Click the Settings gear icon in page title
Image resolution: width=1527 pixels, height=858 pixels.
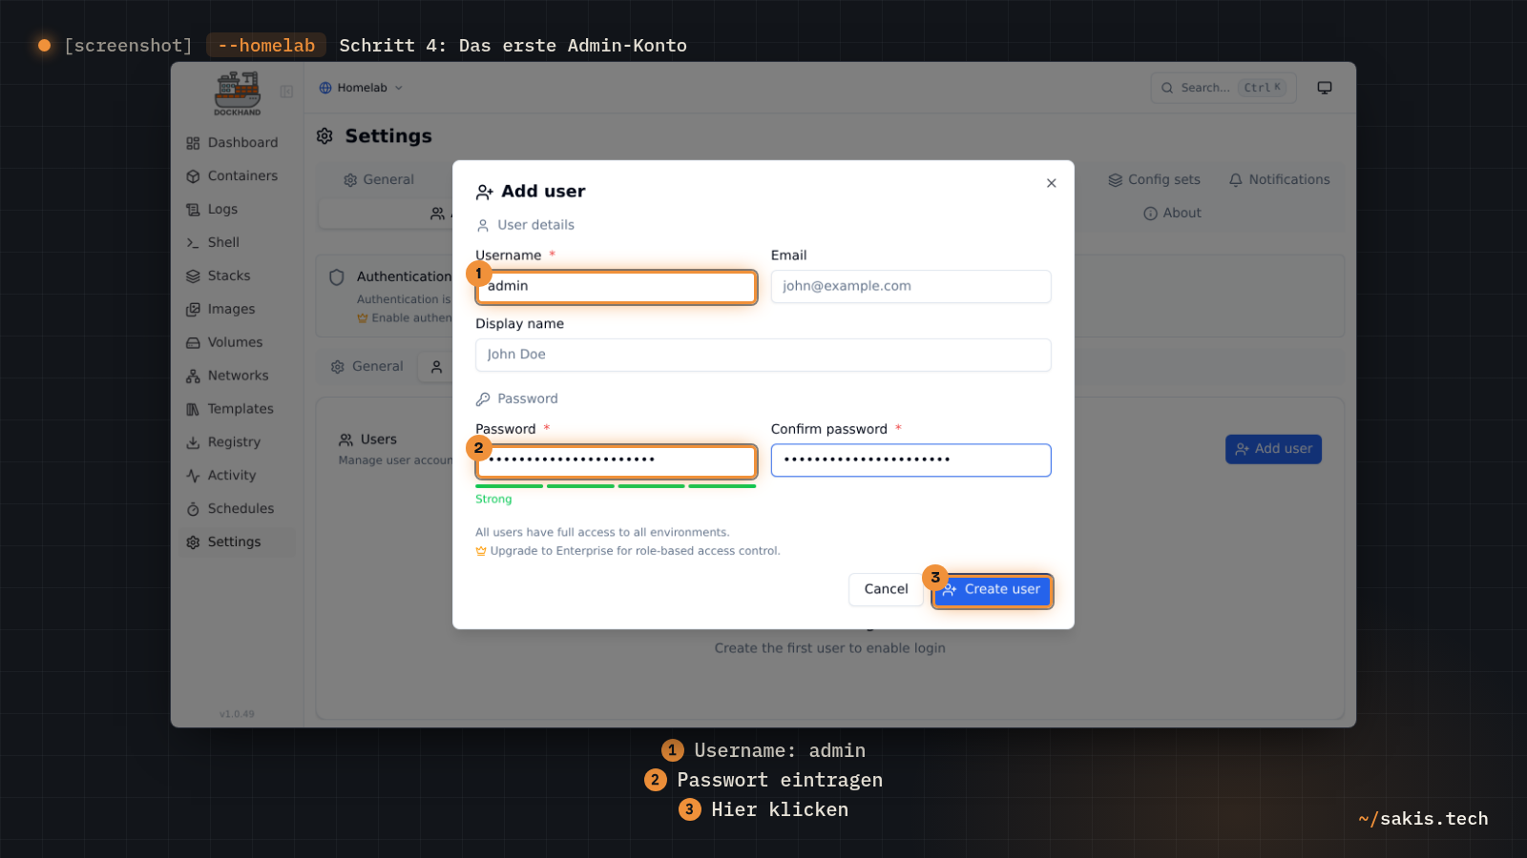click(x=324, y=136)
